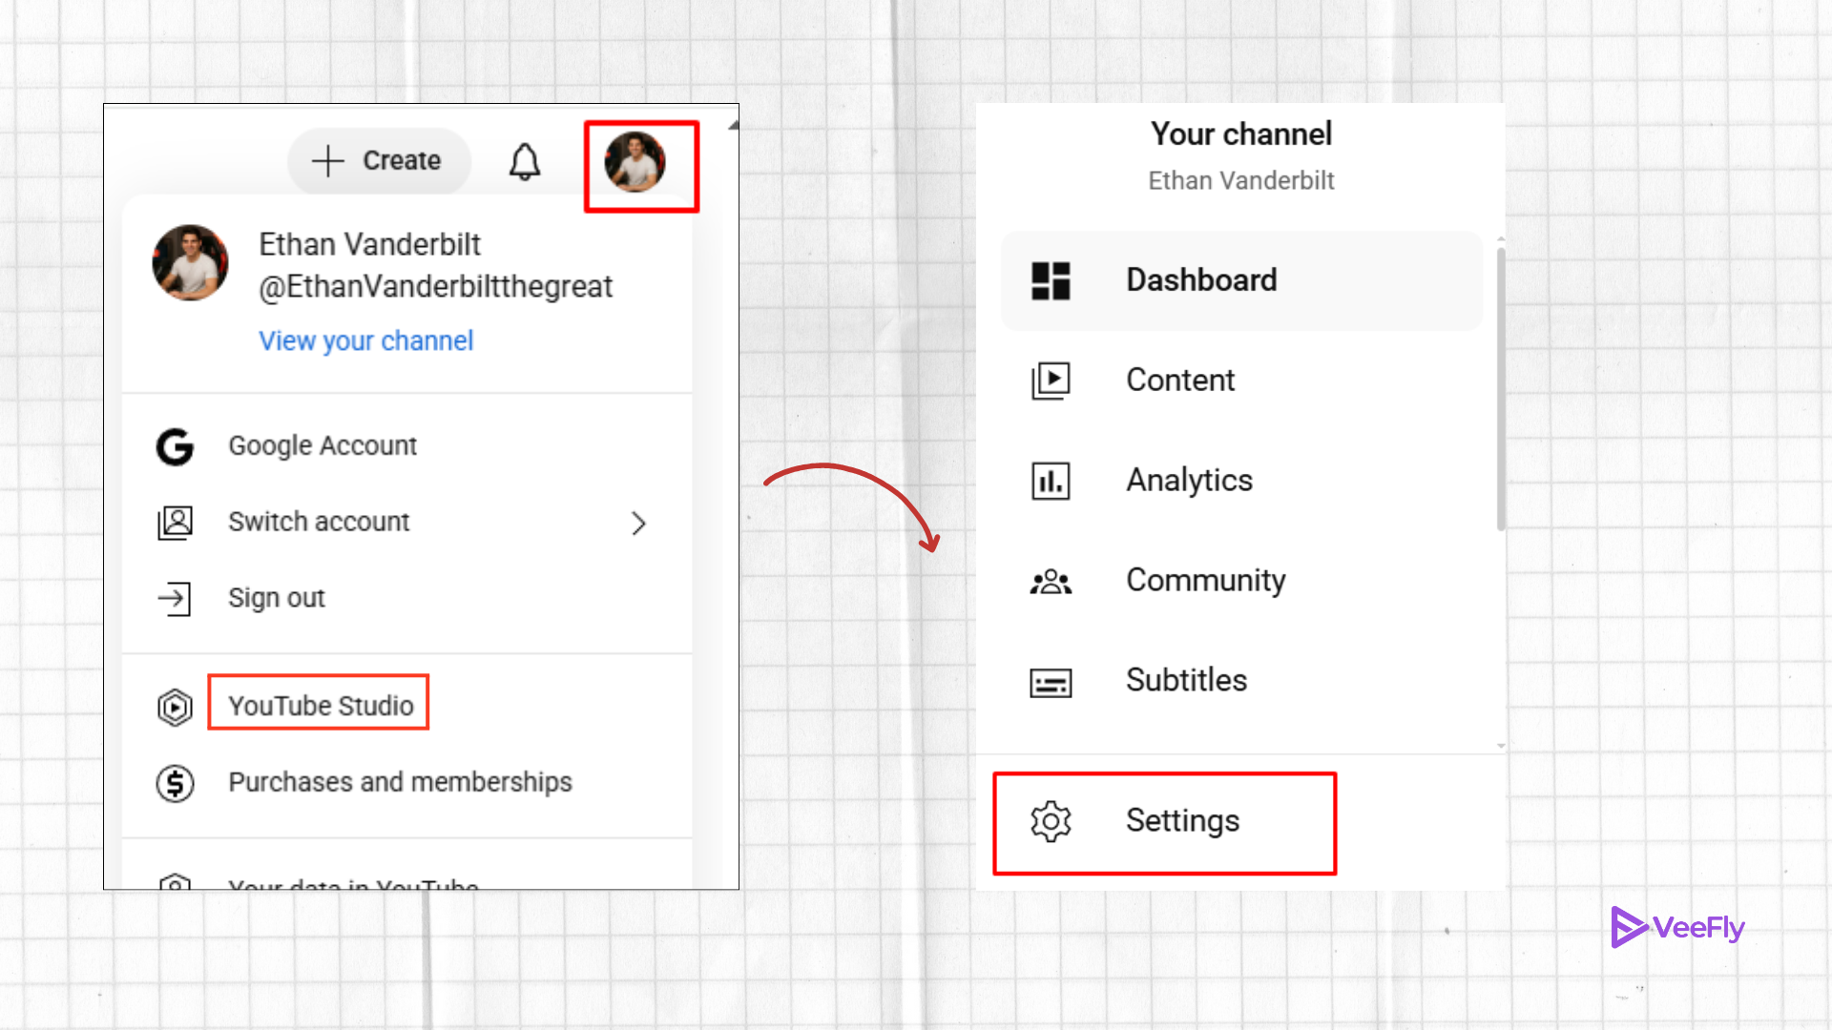Click the Studio sidebar scrollbar thumb
This screenshot has width=1832, height=1030.
click(1500, 391)
